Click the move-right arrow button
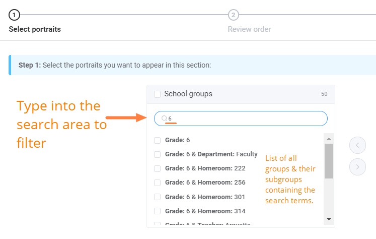This screenshot has width=376, height=239. click(x=357, y=166)
